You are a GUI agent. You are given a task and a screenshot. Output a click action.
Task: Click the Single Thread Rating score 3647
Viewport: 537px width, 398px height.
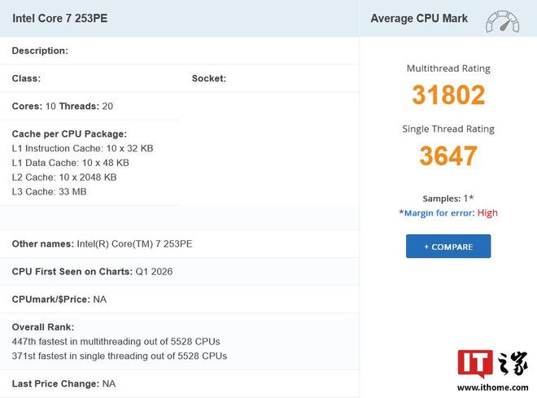point(448,155)
